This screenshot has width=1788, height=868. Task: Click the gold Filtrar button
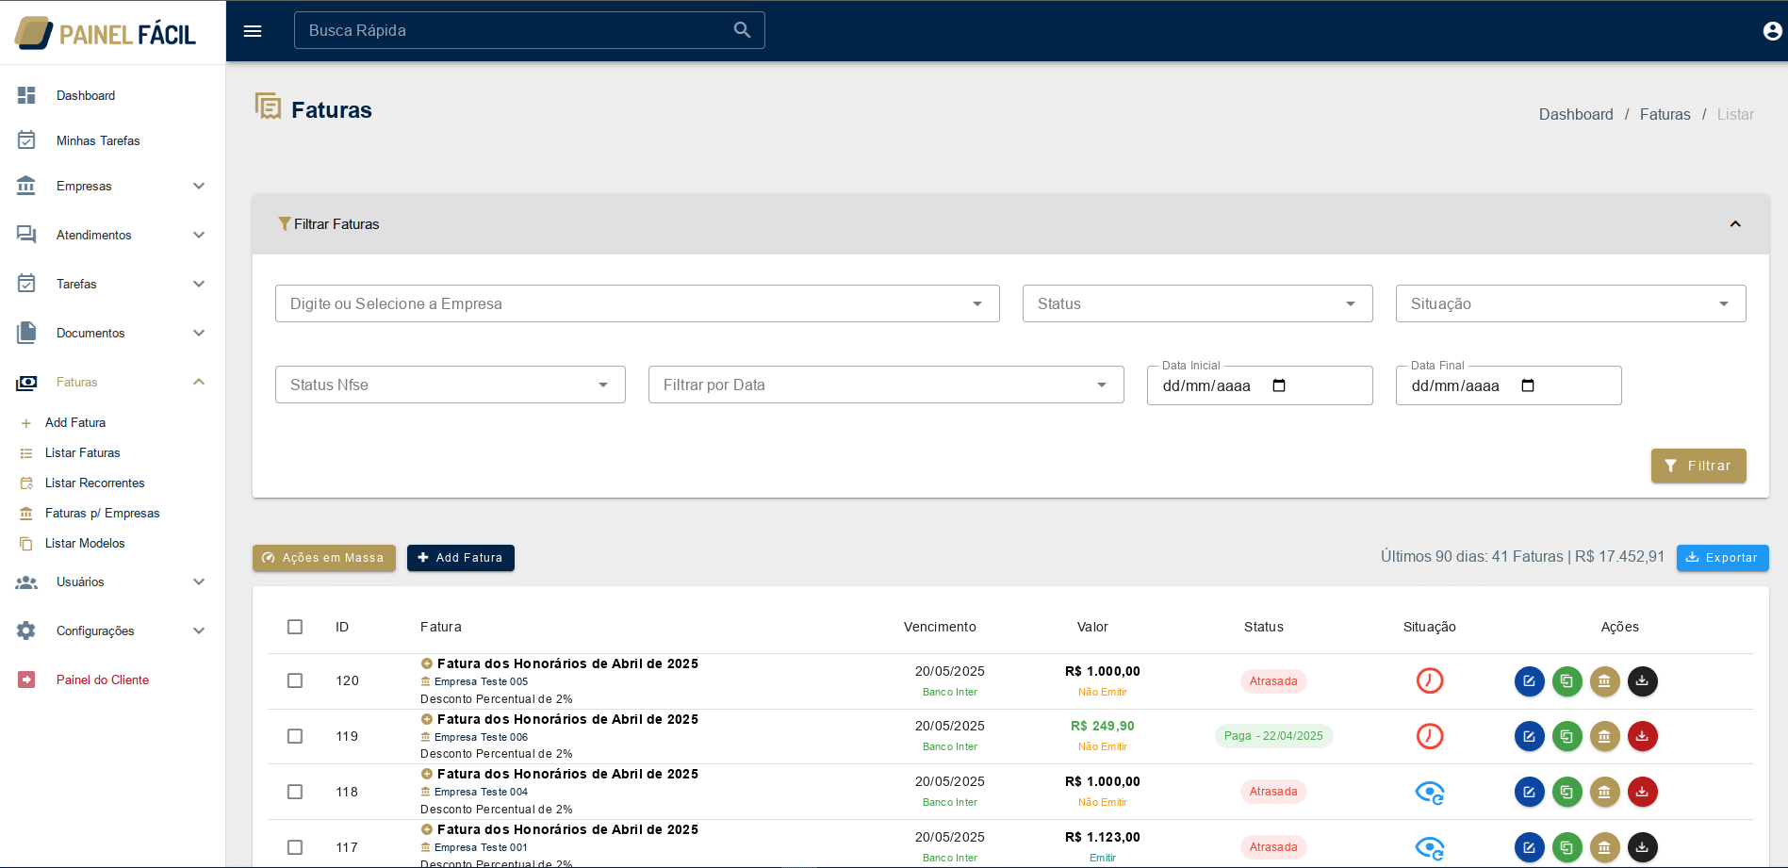coord(1698,466)
